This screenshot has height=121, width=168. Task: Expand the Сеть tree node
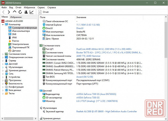click(x=3, y=74)
